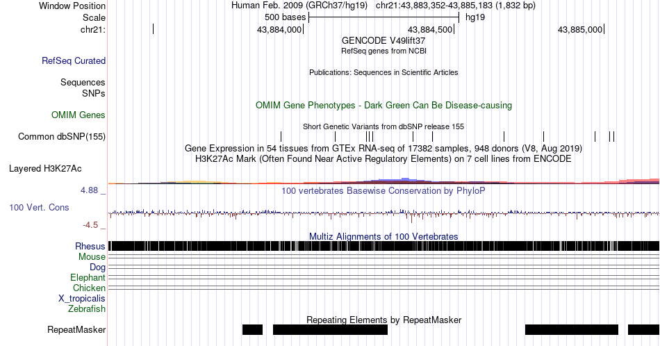Click RepeatMasker block beneath 43,885,000 coordinate
This screenshot has width=660, height=346.
tap(572, 329)
